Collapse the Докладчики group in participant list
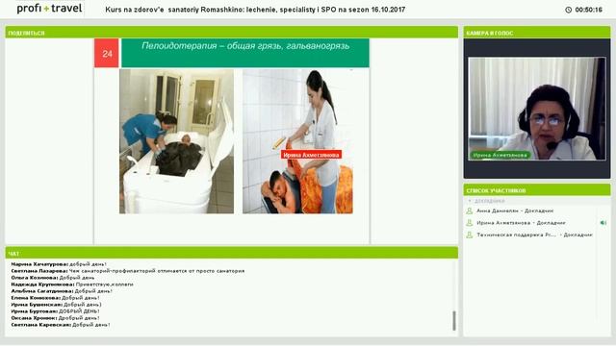 click(469, 201)
